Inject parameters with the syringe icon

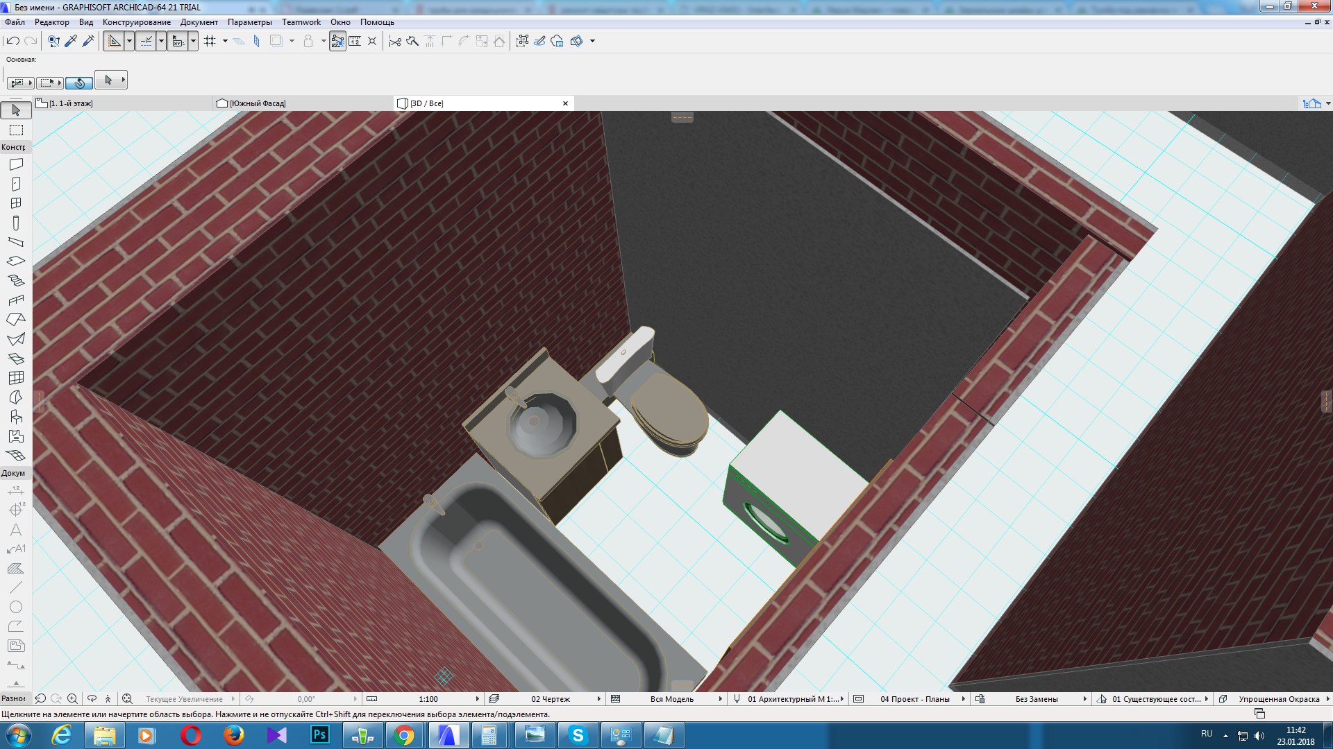pyautogui.click(x=88, y=41)
